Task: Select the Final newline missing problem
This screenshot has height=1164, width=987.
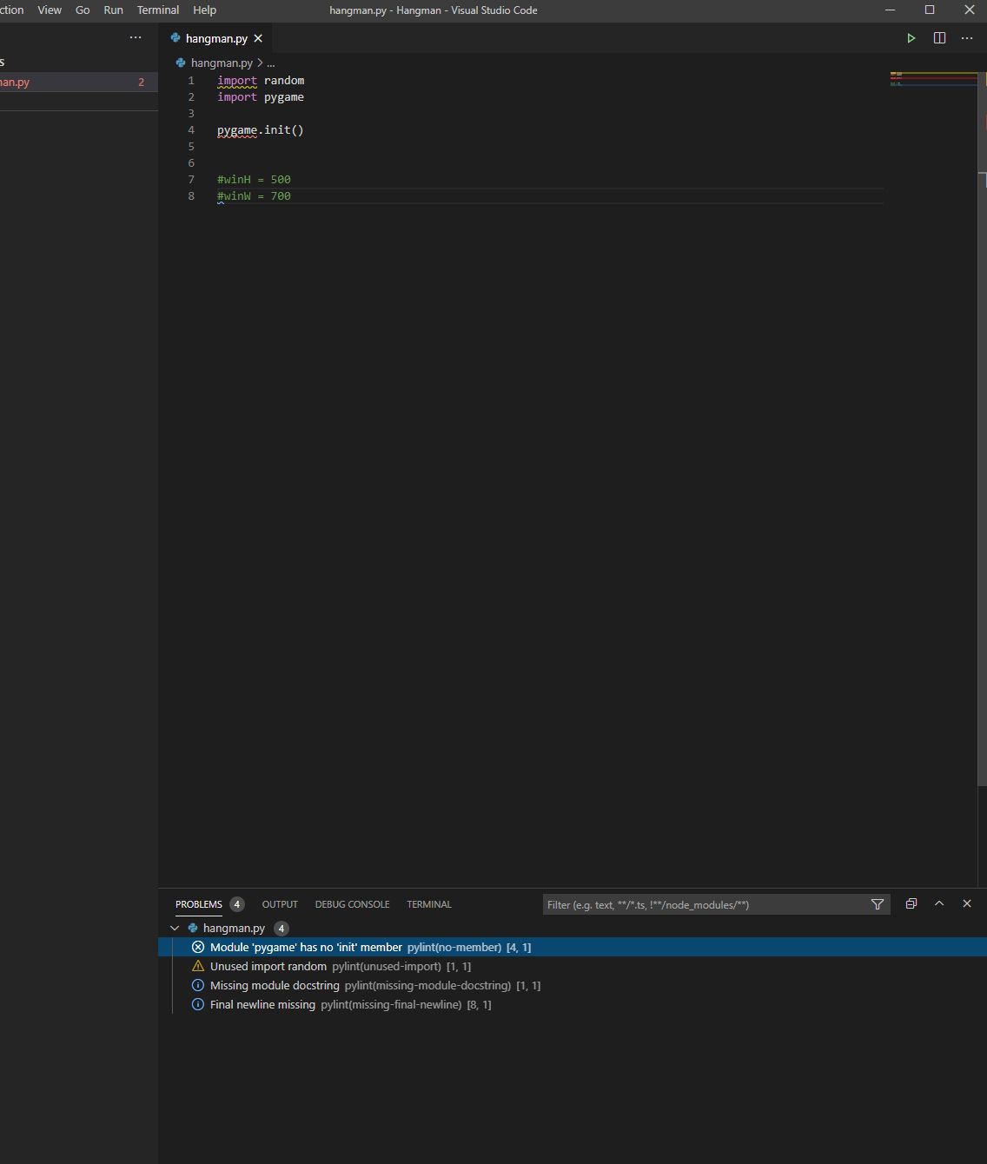Action: [573, 1004]
